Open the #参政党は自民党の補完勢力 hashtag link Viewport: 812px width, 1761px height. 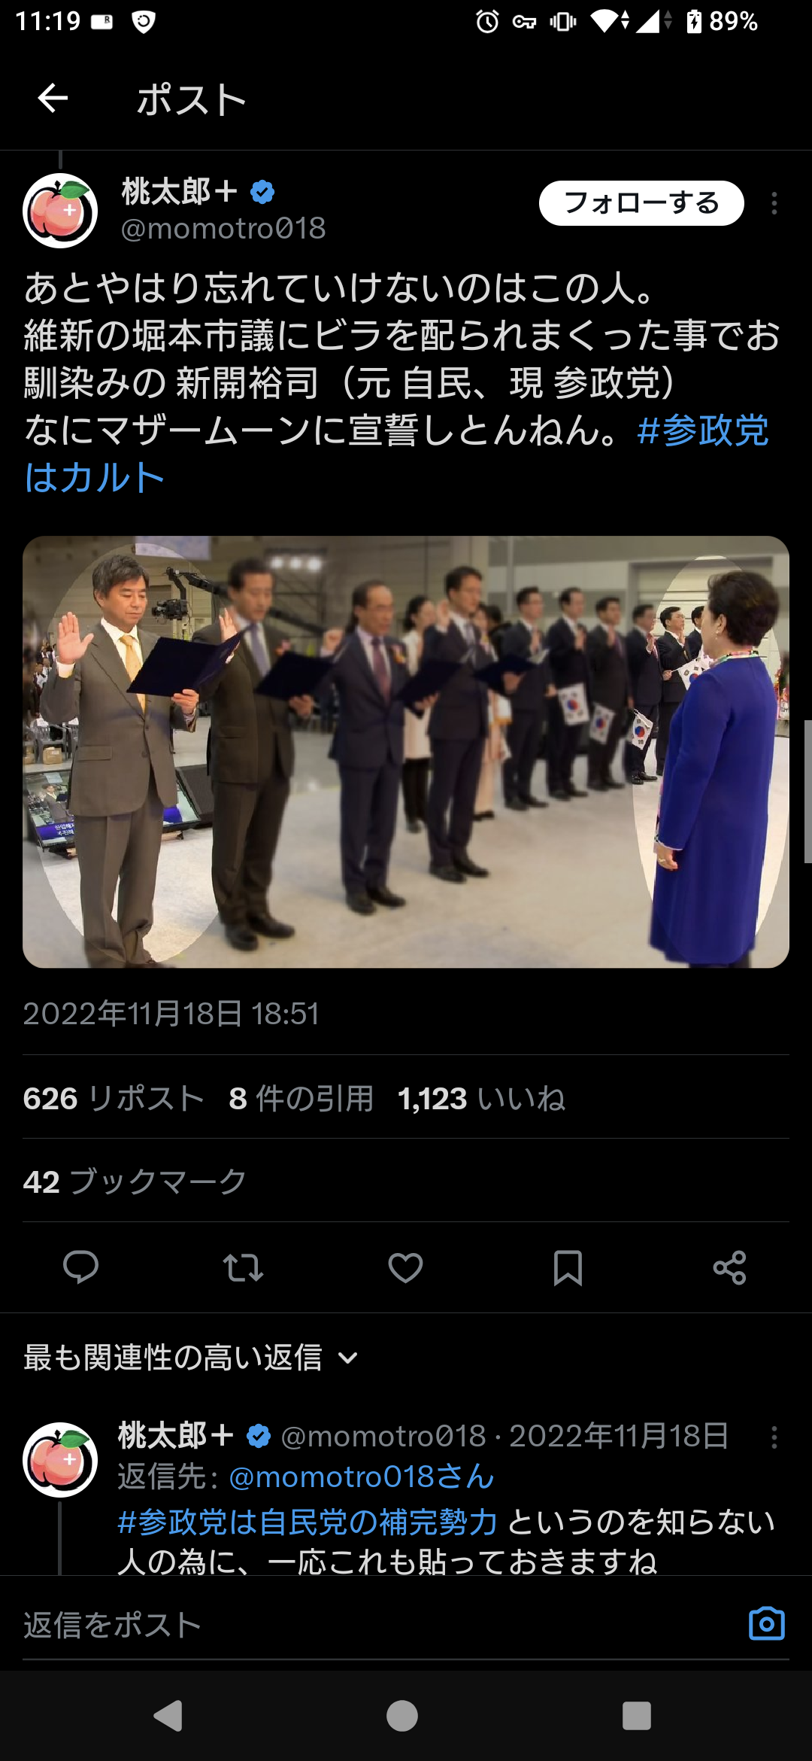308,1522
